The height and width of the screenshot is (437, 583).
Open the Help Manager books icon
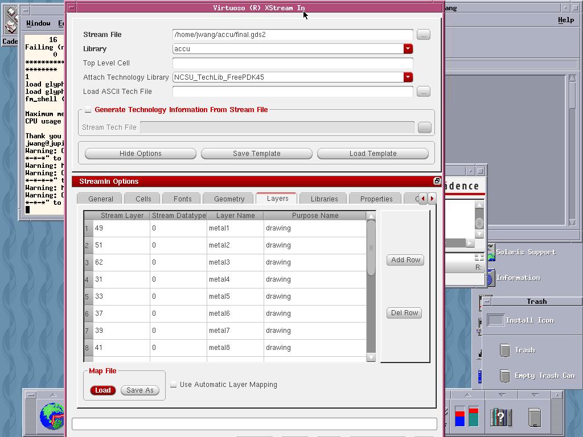[501, 417]
